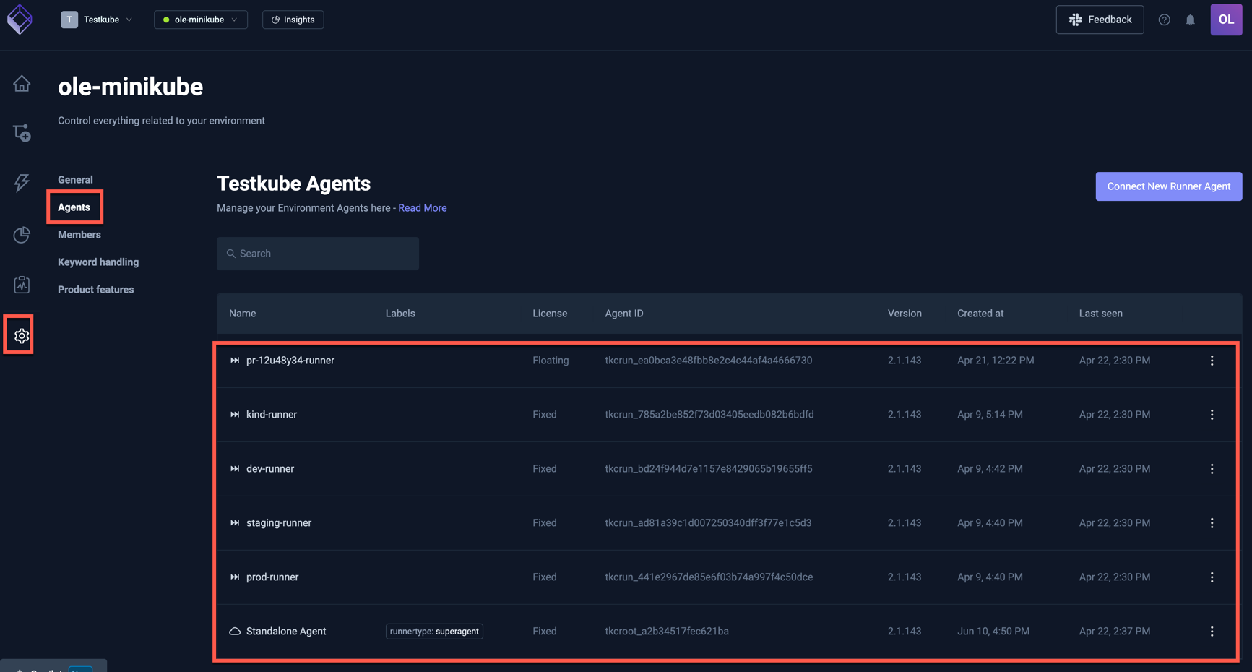Image resolution: width=1252 pixels, height=672 pixels.
Task: Click the Connect New Runner Agent button
Action: click(x=1168, y=186)
